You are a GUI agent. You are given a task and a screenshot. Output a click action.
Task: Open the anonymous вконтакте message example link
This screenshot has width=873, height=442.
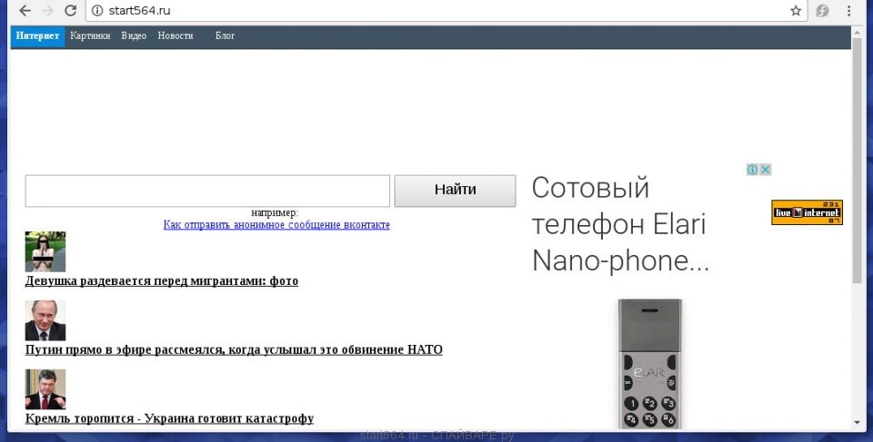276,224
